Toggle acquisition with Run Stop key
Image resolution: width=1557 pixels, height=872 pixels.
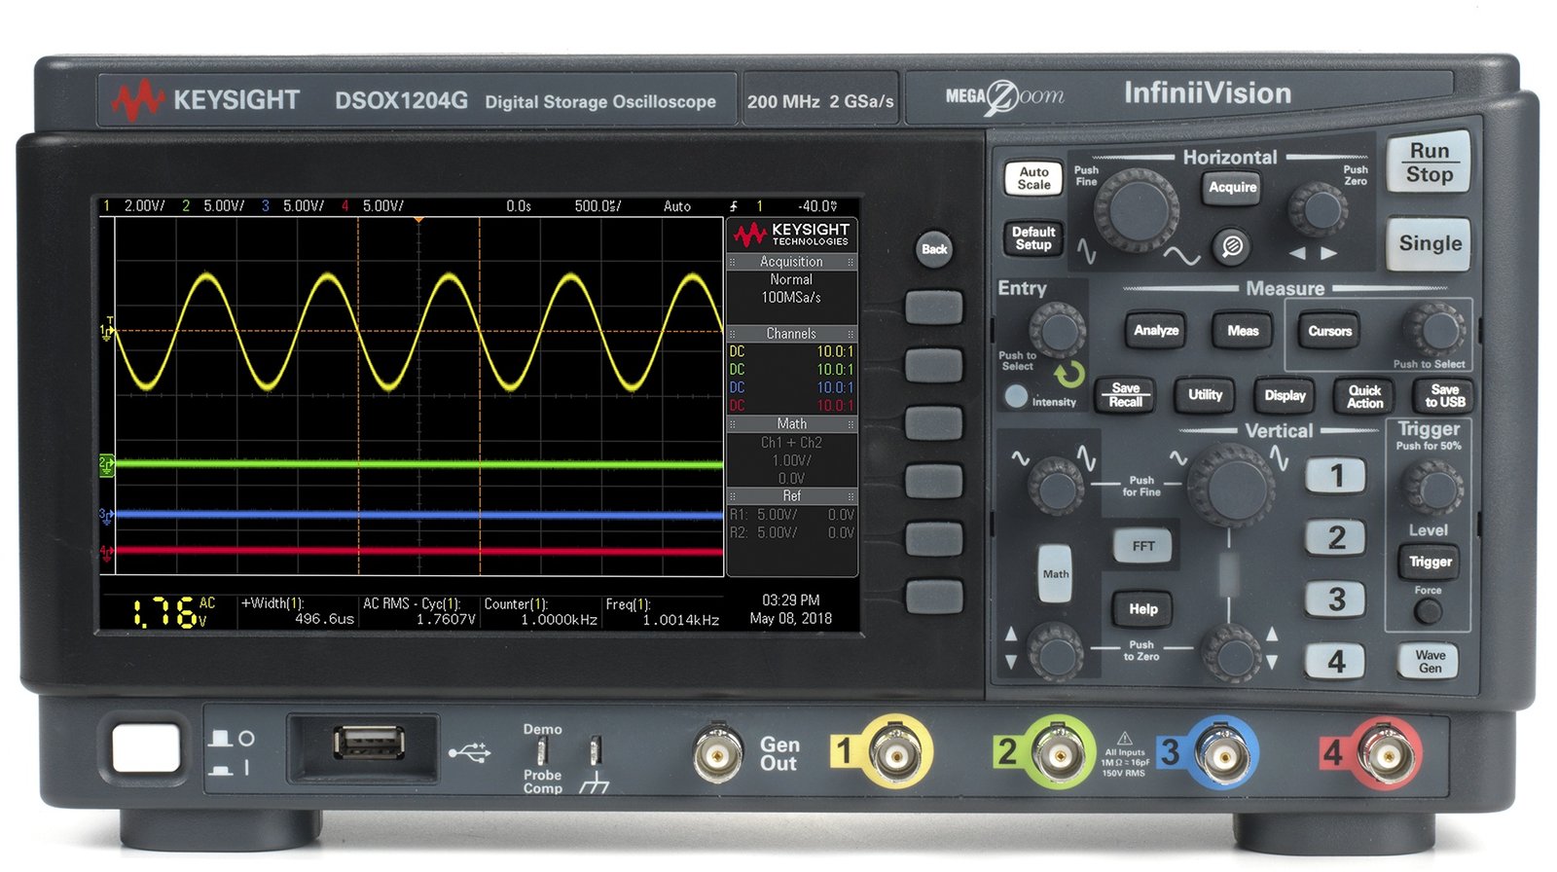1428,163
